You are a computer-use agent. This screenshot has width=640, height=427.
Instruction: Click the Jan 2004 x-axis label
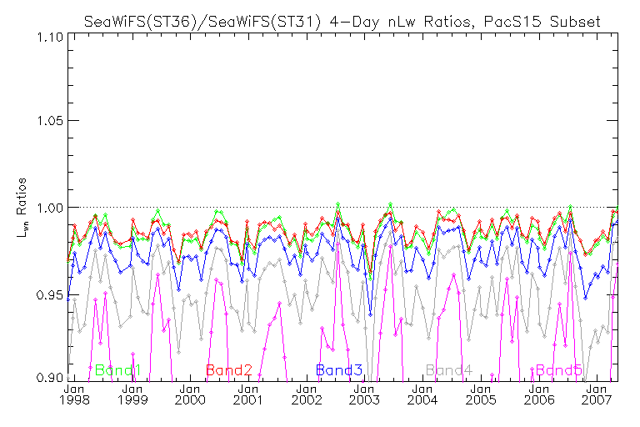click(422, 394)
